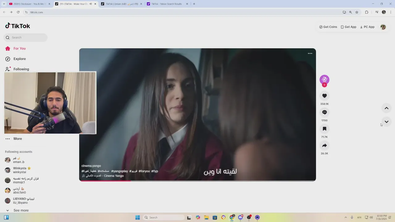Open the video three-dots options menu
The height and width of the screenshot is (222, 395).
[x=310, y=53]
